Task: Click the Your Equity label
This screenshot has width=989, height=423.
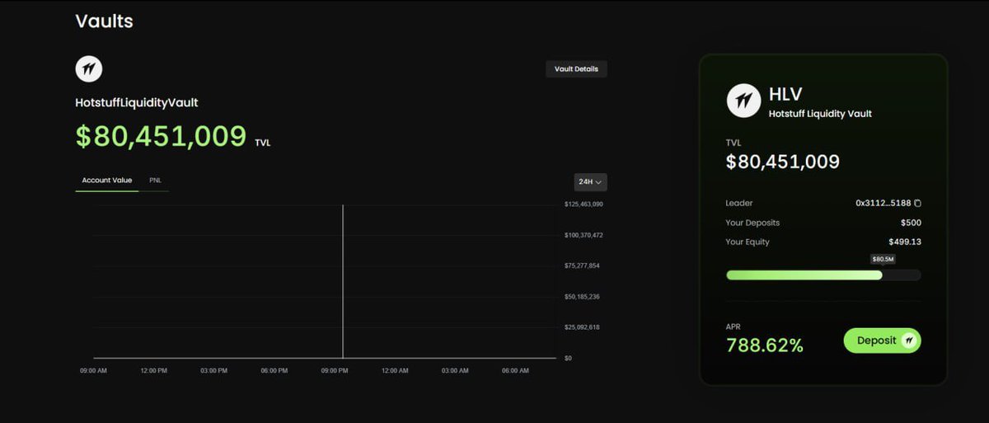Action: 748,242
